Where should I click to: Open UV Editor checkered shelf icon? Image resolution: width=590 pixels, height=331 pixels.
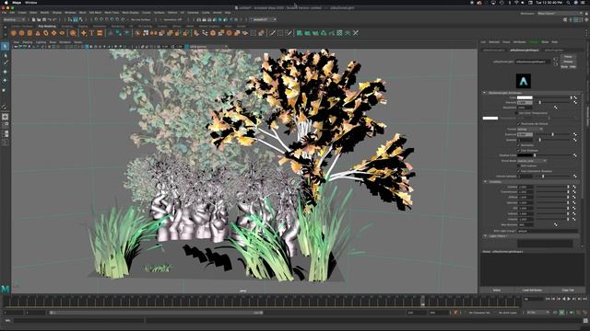point(340,33)
